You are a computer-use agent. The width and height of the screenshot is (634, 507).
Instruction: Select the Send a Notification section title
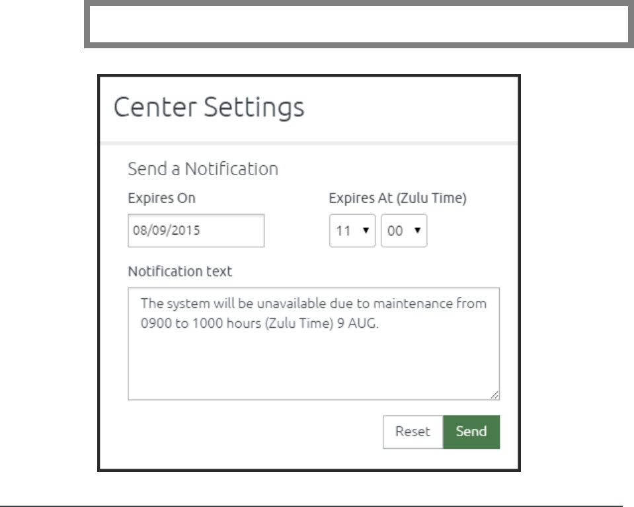point(202,169)
